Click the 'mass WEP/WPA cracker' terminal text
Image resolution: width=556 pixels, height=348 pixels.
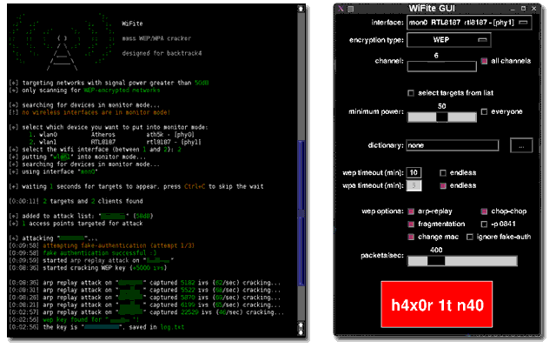point(156,38)
